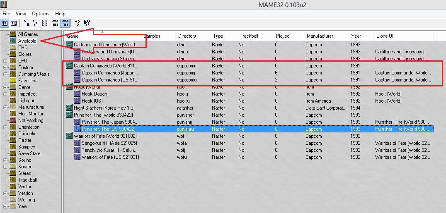Expand the Year folder in tree
446x213 pixels.
[5, 206]
